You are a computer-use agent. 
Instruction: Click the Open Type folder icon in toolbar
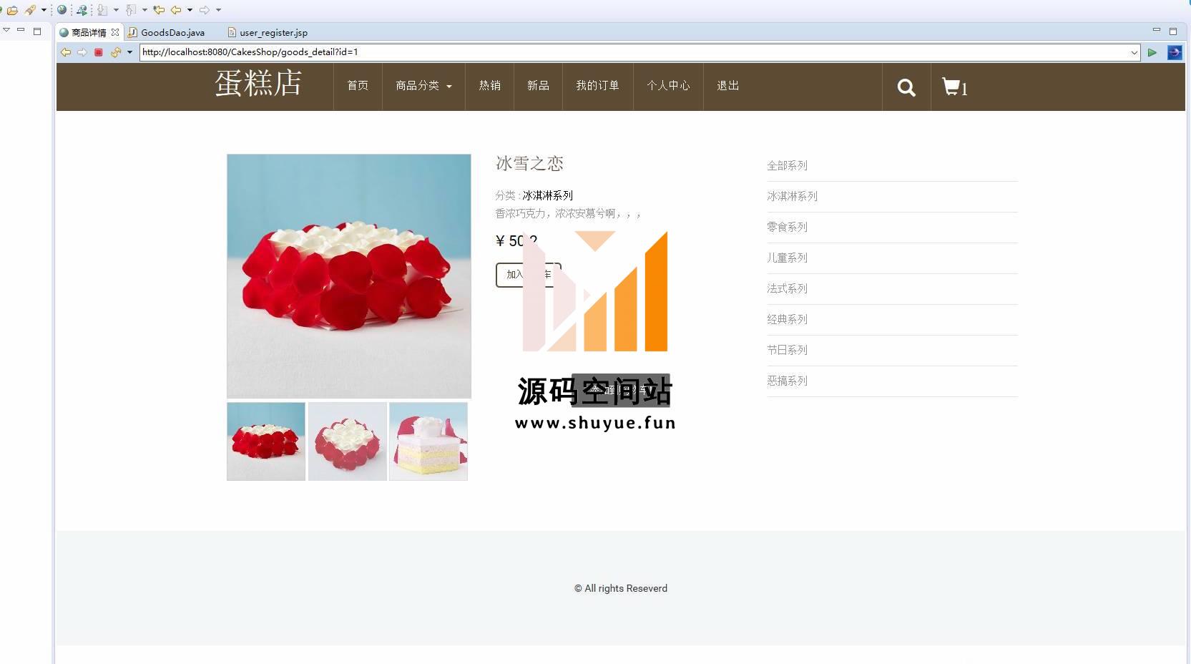click(12, 10)
